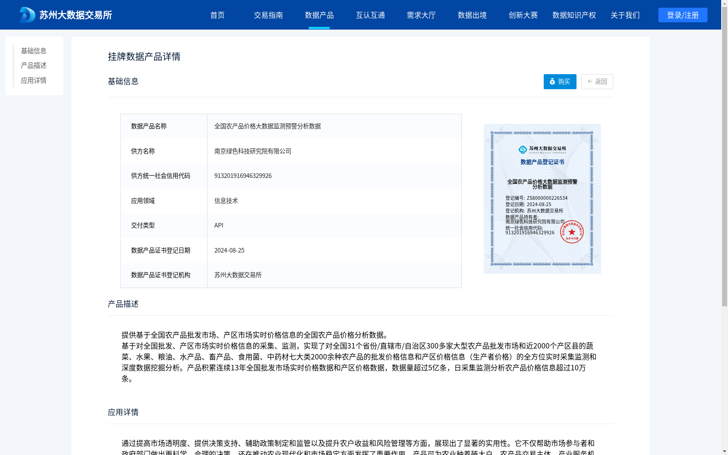Open the 交易指南 menu item
Viewport: 728px width, 455px height.
point(268,15)
